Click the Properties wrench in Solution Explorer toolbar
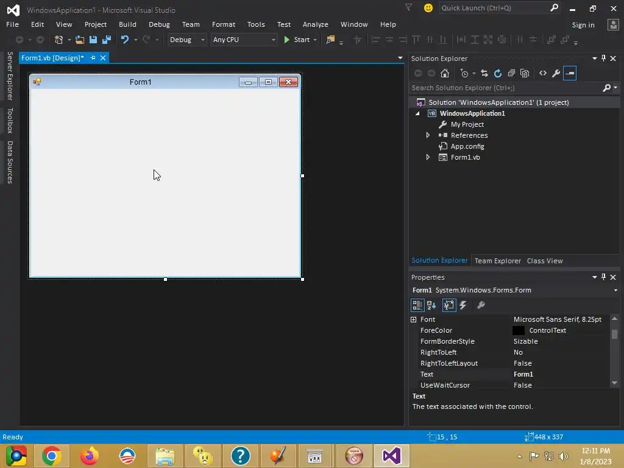624x468 pixels. [556, 73]
